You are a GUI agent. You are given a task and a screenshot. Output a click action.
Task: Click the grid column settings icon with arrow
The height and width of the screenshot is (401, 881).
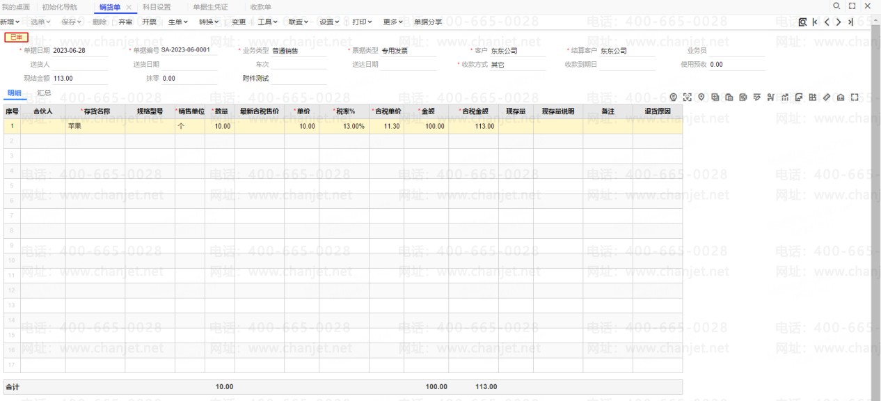click(x=813, y=97)
